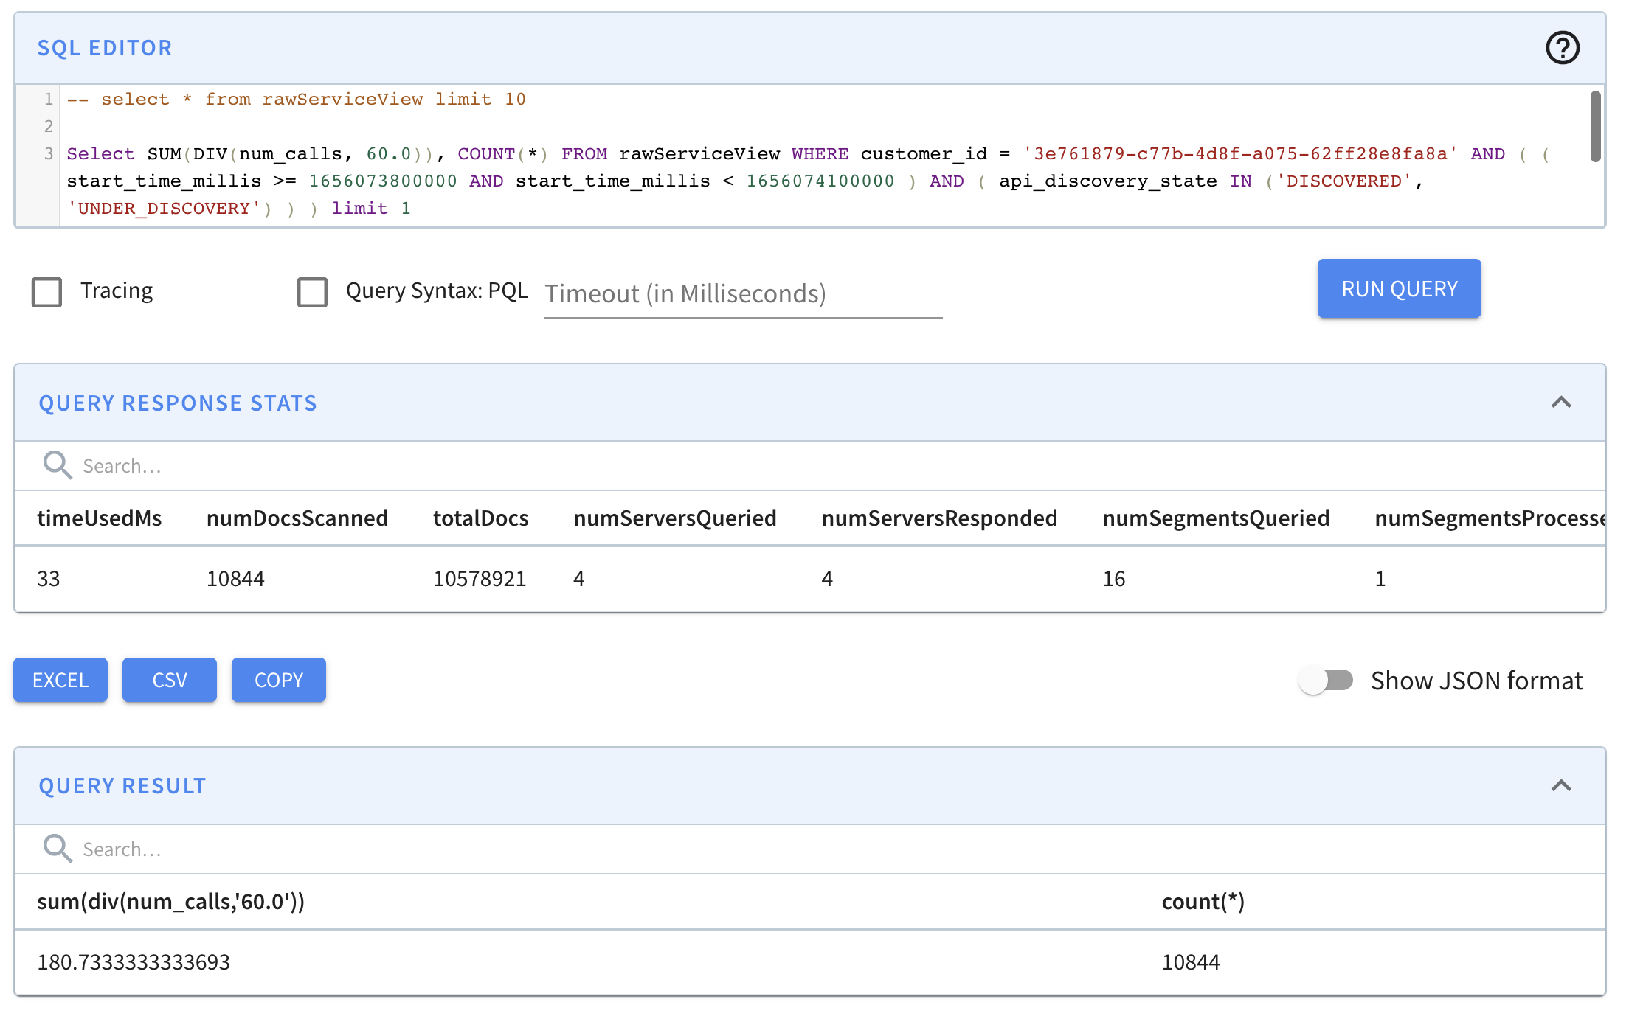Open the SQL editor help icon
Viewport: 1629px width, 1019px height.
(x=1562, y=48)
